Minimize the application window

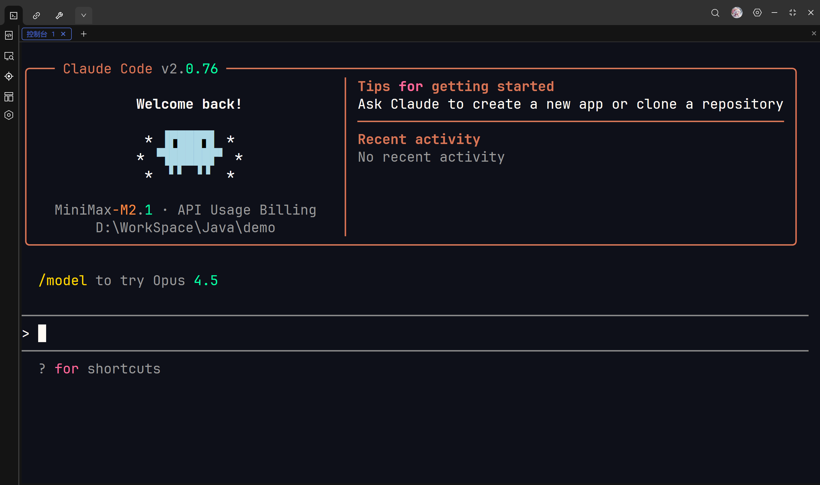[774, 13]
